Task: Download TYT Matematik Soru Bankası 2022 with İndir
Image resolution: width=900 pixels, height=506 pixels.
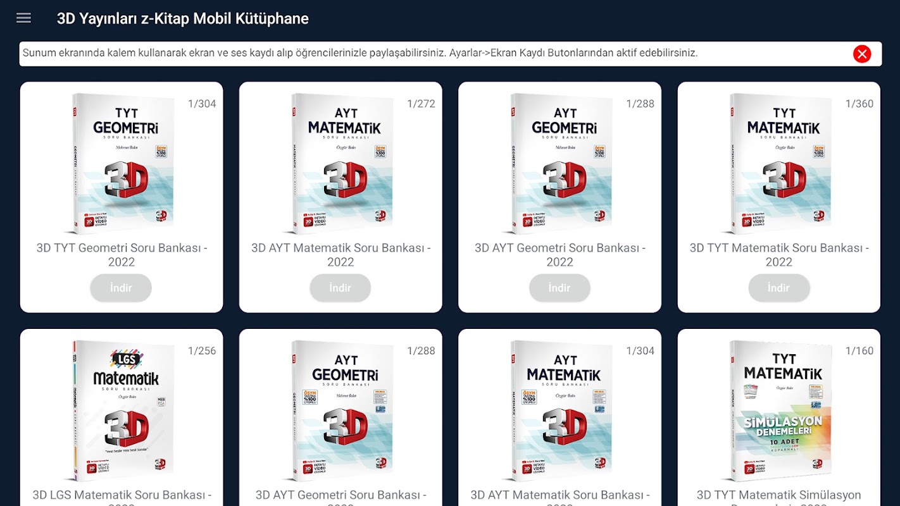Action: click(778, 288)
